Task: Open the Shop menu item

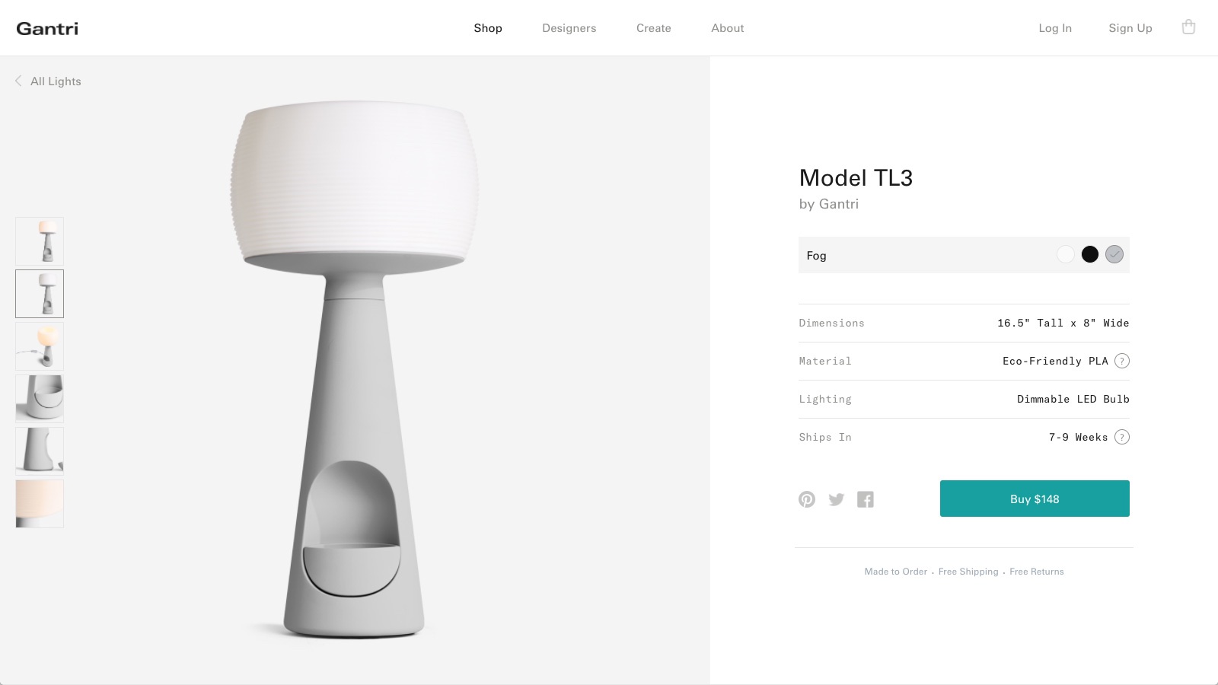Action: [x=488, y=28]
